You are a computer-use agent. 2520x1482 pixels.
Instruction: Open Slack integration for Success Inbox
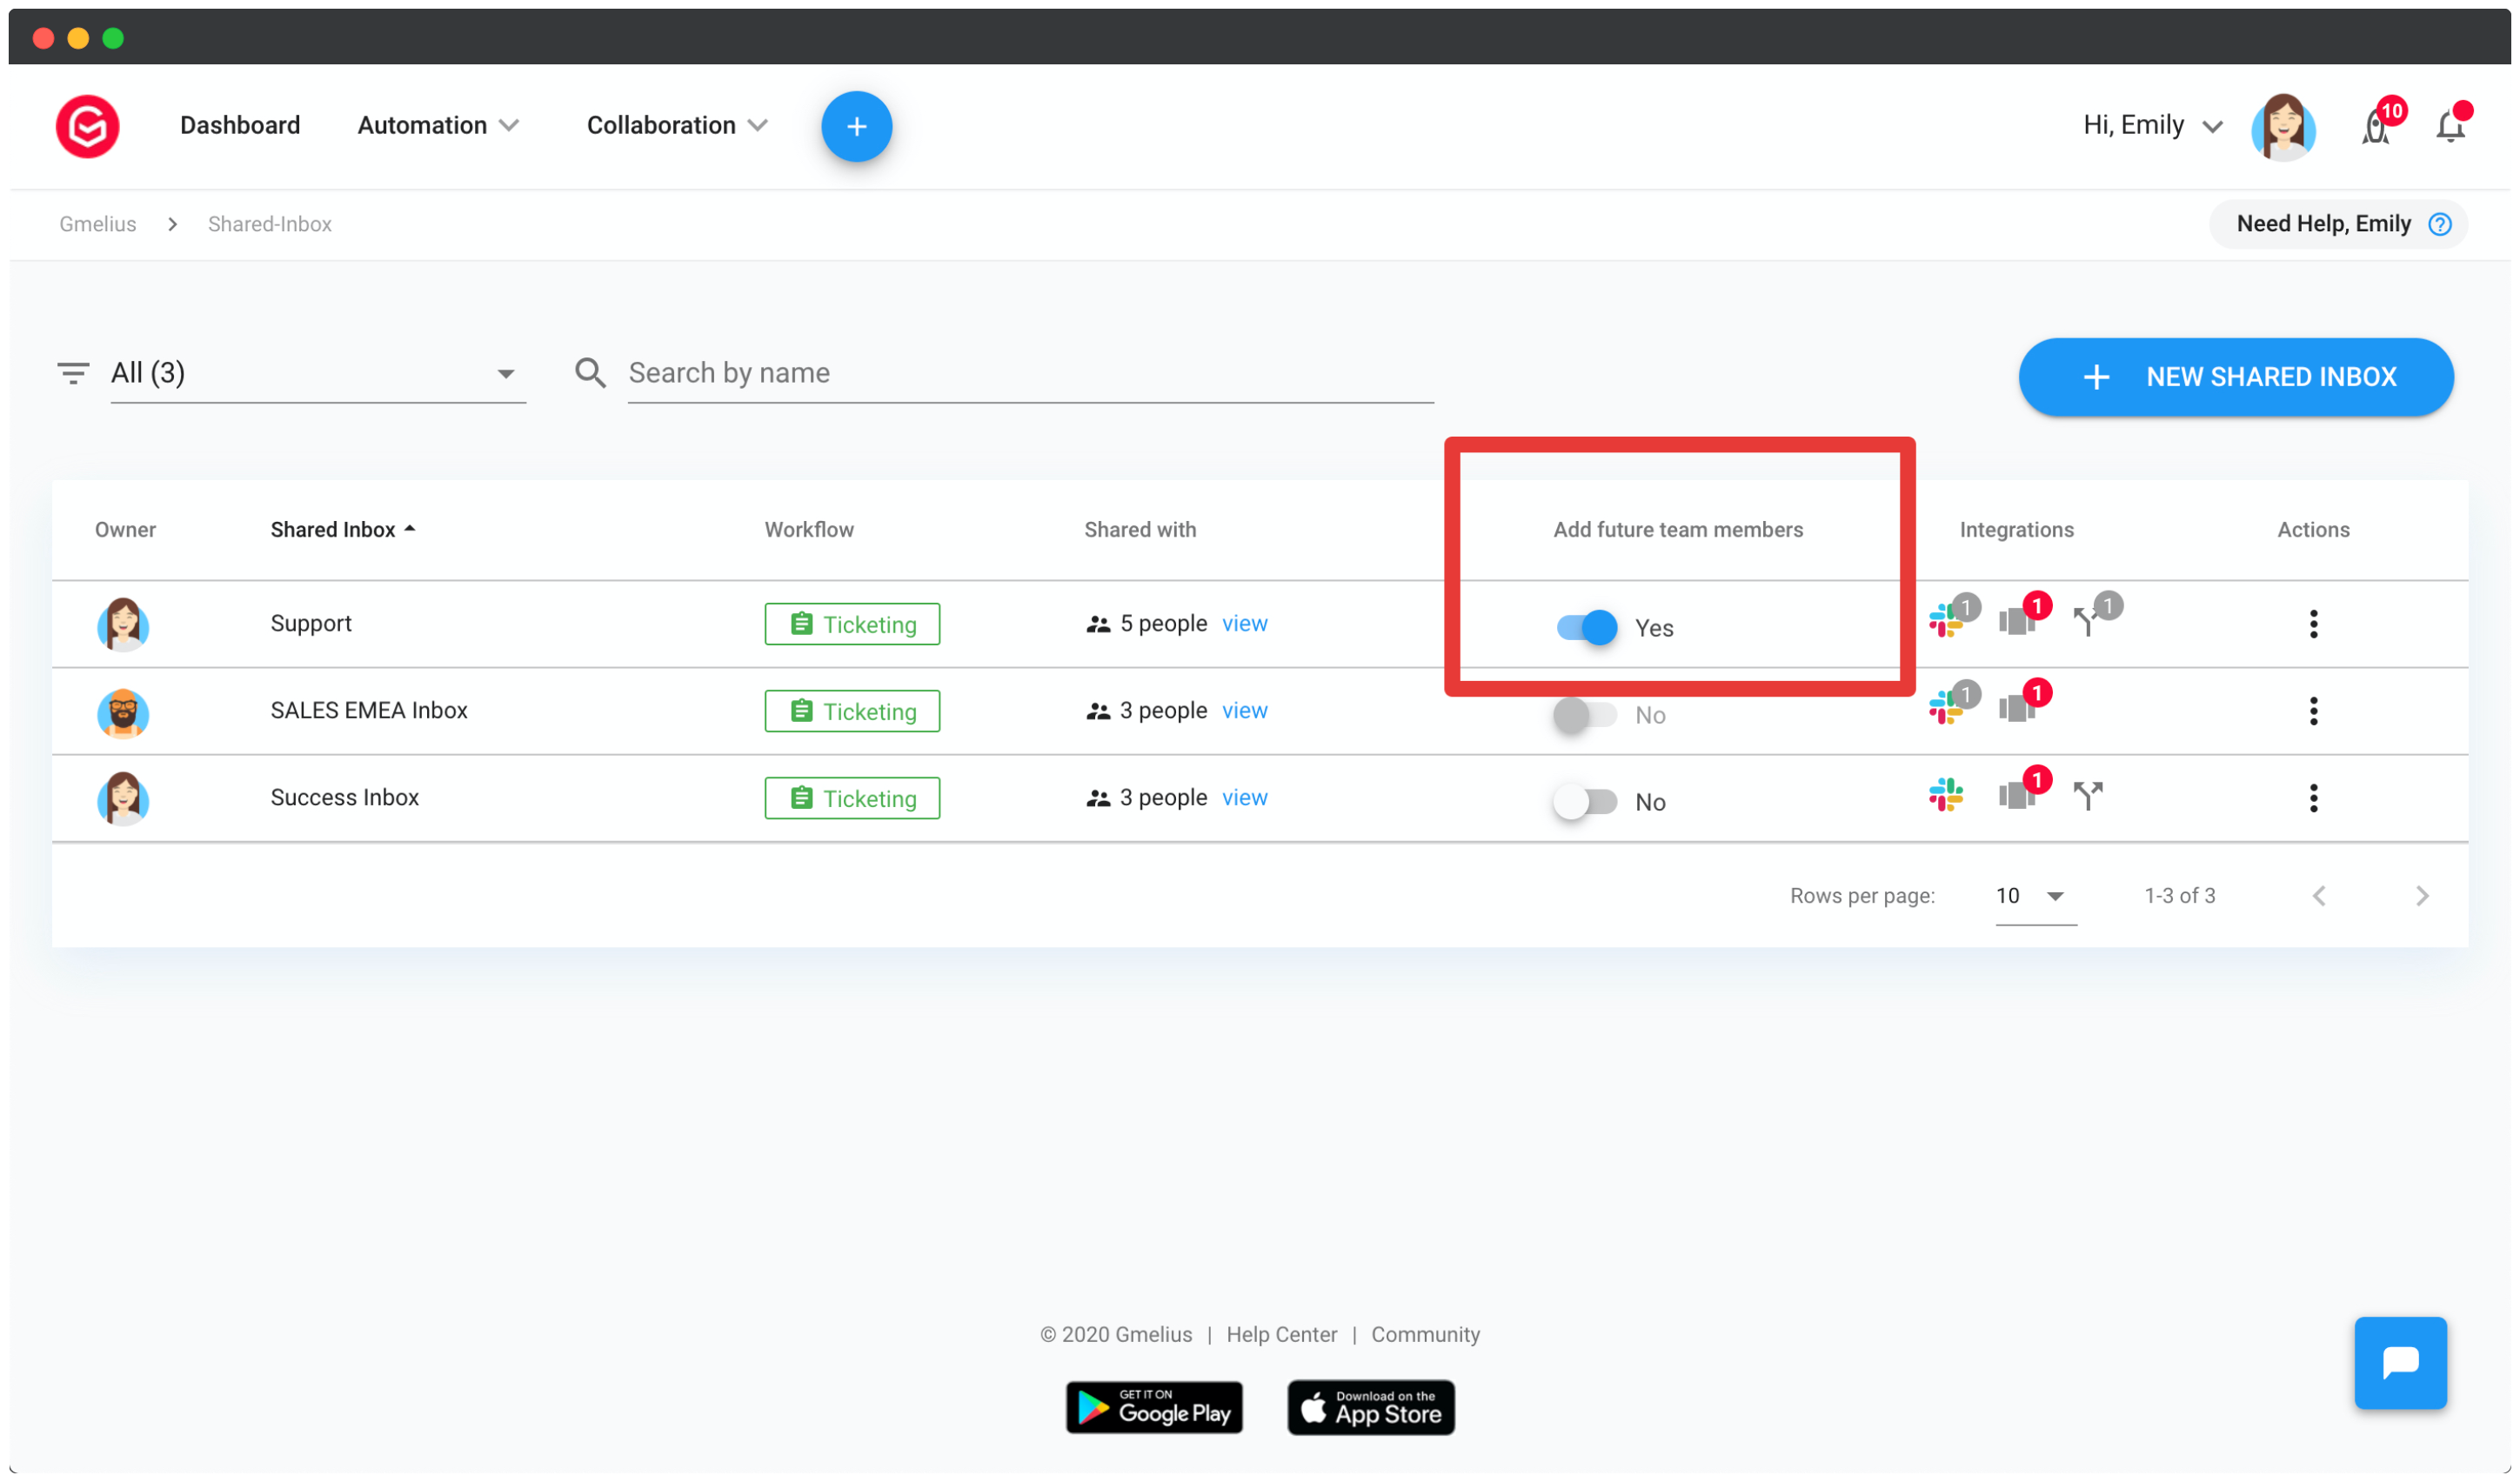1946,795
